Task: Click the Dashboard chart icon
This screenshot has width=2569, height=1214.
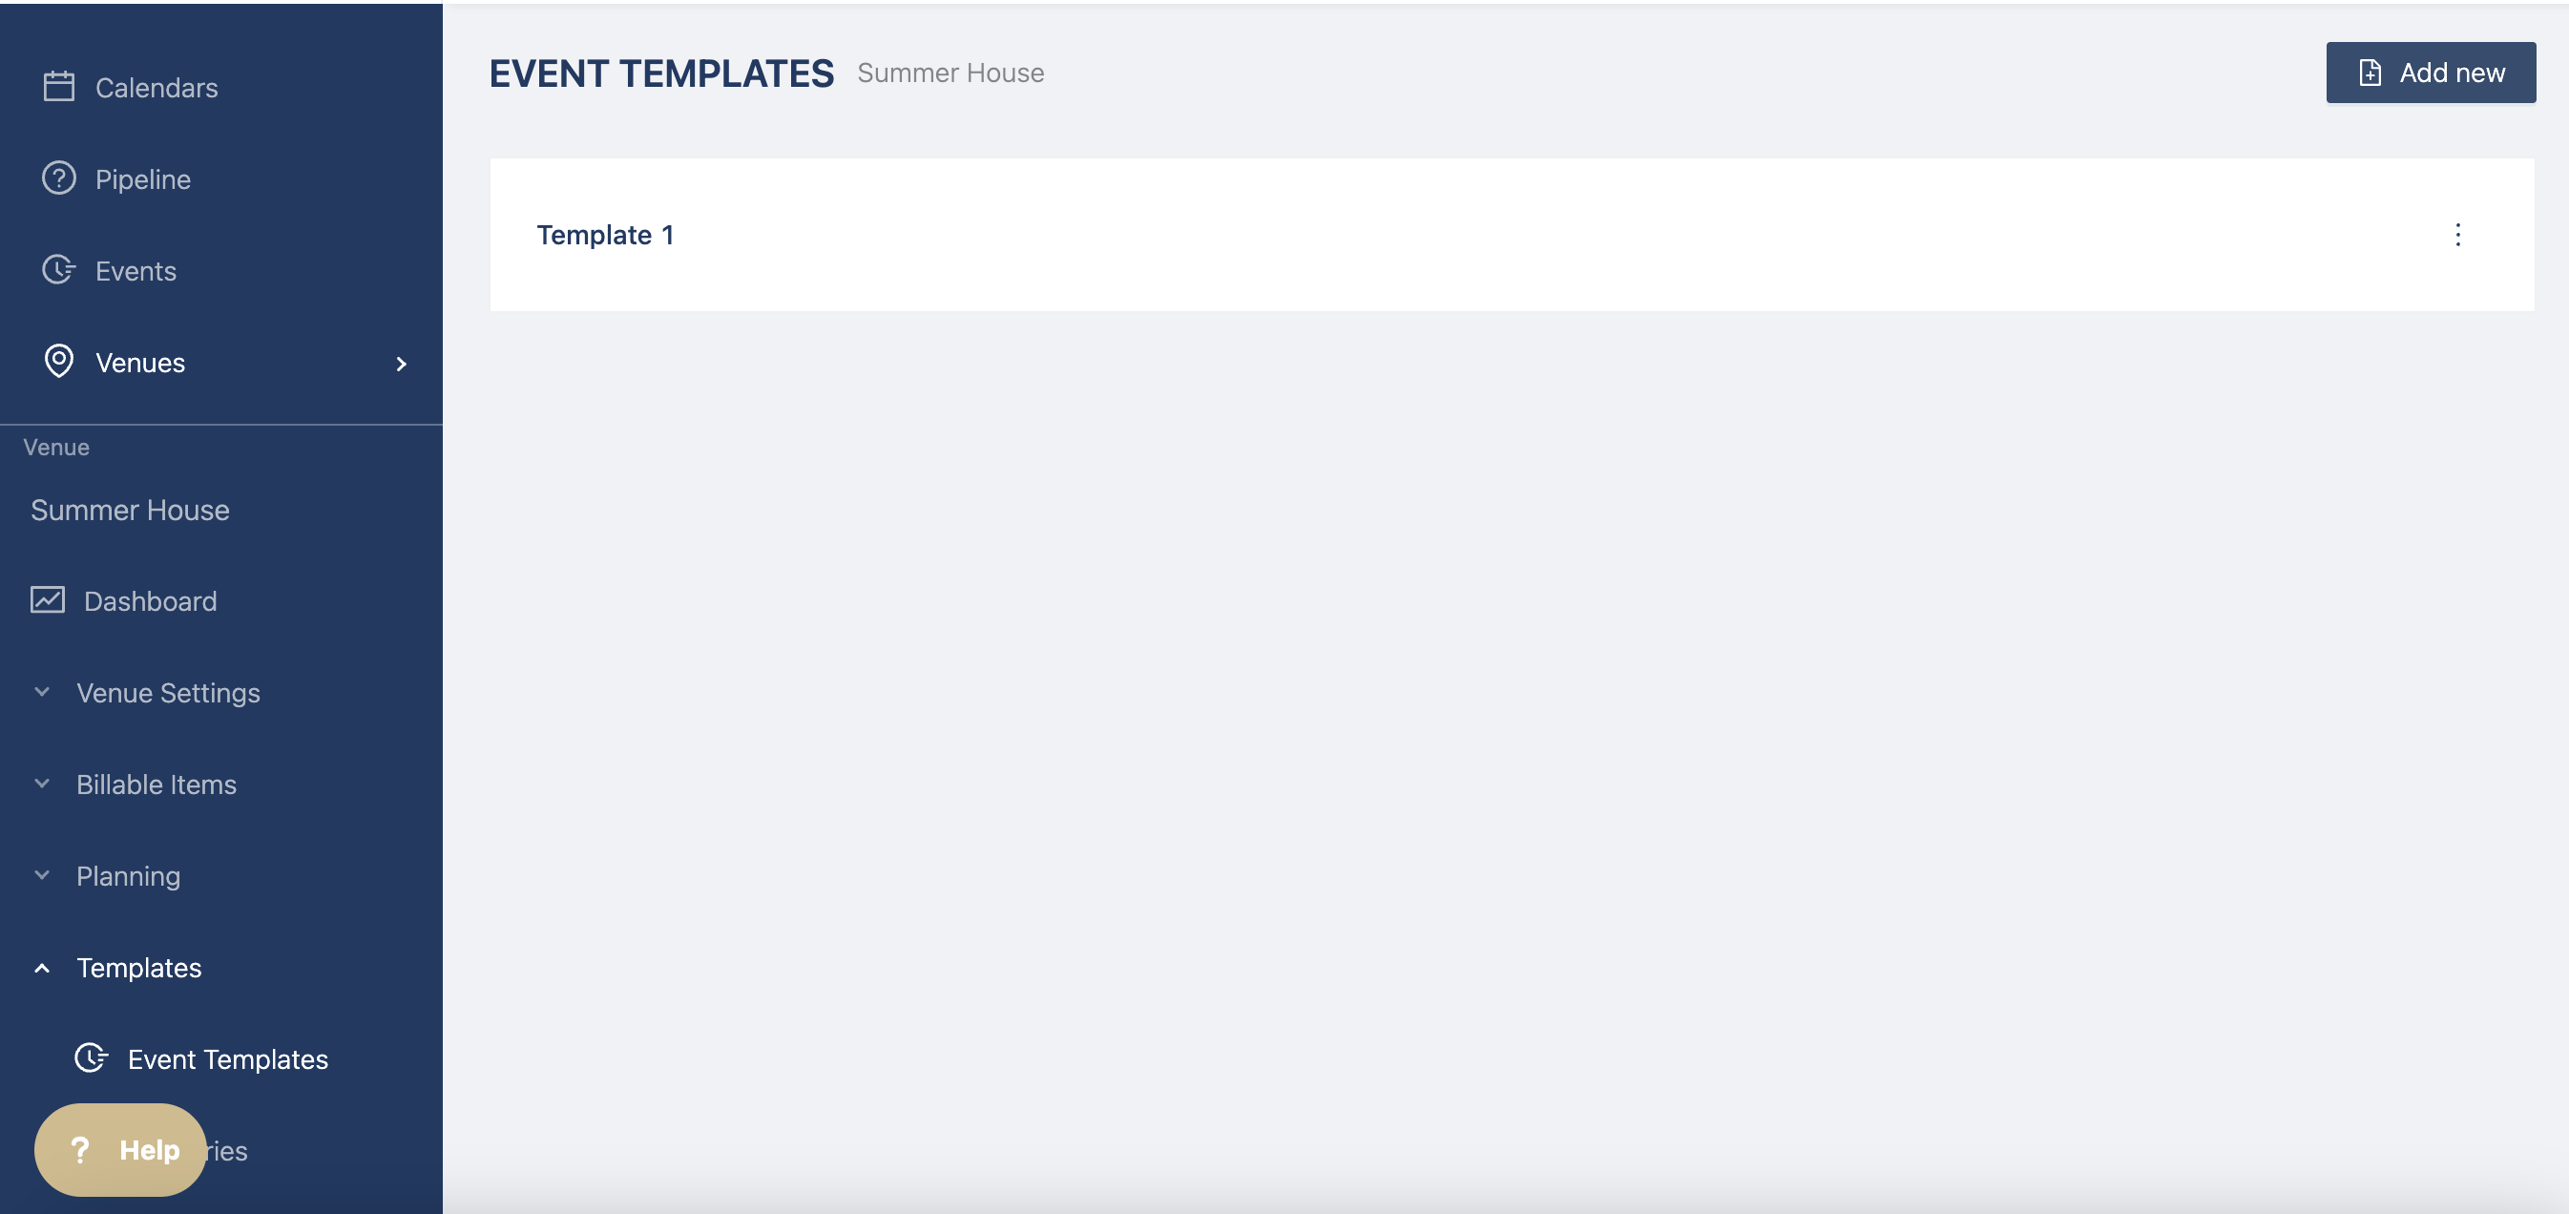Action: [47, 600]
